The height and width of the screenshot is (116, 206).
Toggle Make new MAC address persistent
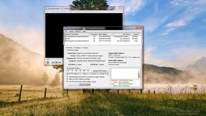tap(67, 79)
